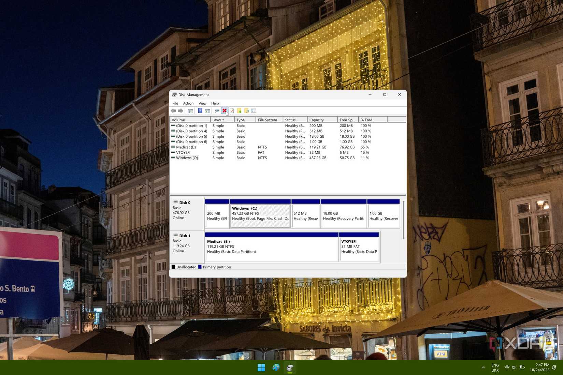Open the Wi-Fi network tray icon
The height and width of the screenshot is (375, 563).
coord(507,367)
